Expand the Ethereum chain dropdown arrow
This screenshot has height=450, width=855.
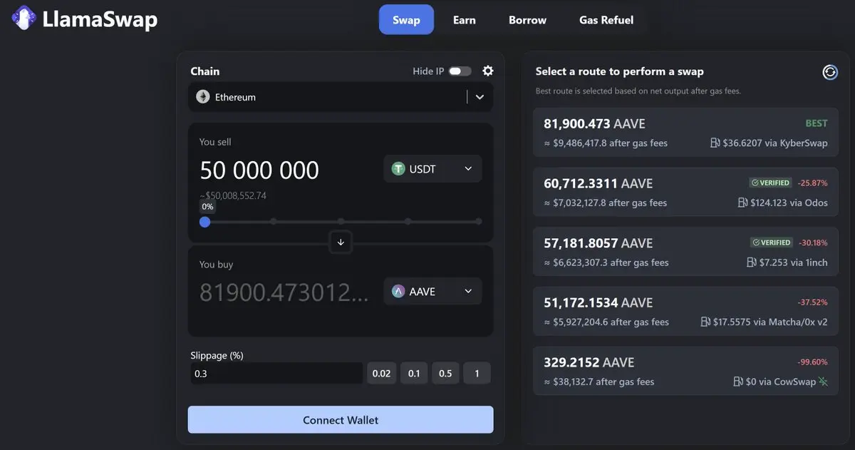click(x=480, y=97)
